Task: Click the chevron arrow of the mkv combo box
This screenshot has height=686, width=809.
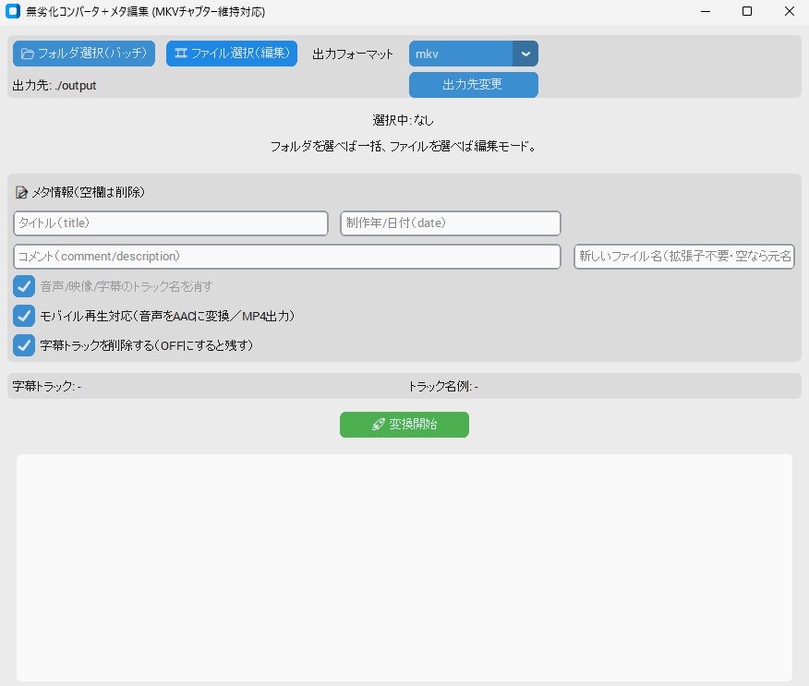Action: click(x=525, y=54)
